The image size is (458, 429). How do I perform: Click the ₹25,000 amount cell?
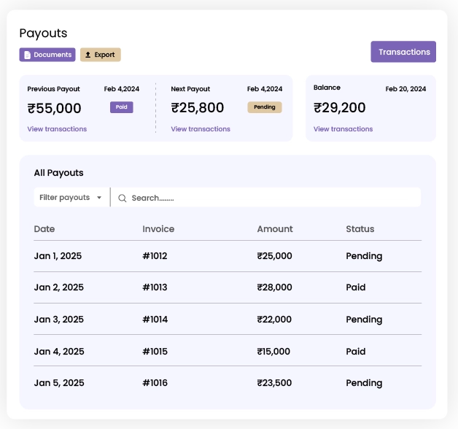274,256
